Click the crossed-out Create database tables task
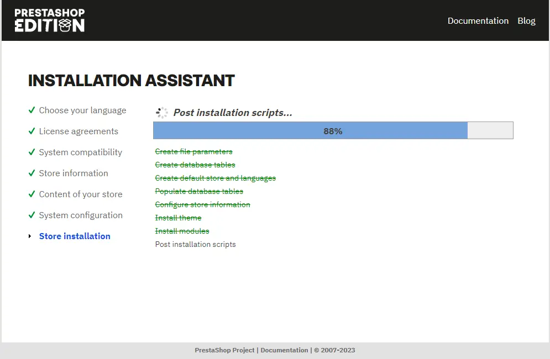This screenshot has height=359, width=550. (195, 165)
